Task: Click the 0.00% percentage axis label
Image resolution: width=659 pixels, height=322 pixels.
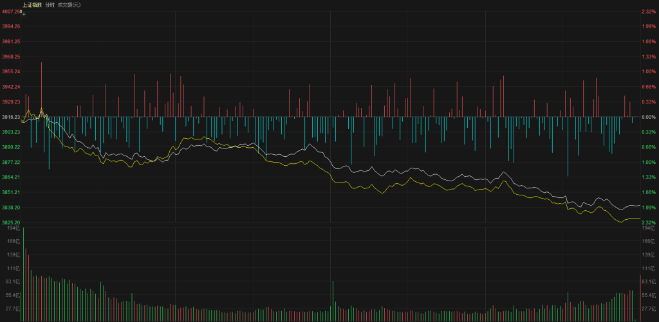Action: (648, 117)
